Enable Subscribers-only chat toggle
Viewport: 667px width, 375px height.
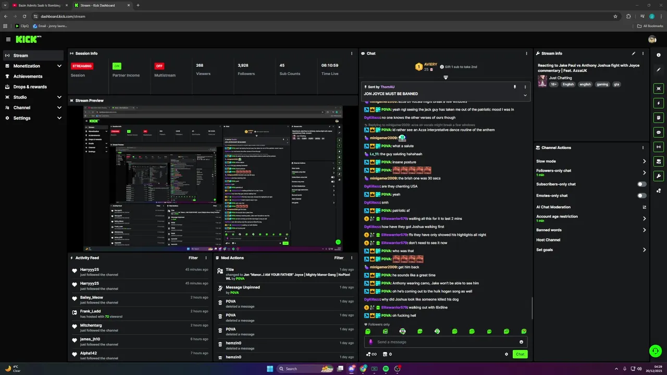tap(642, 184)
